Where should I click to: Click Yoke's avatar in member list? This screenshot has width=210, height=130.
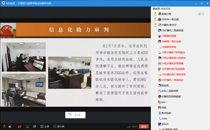[160, 118]
